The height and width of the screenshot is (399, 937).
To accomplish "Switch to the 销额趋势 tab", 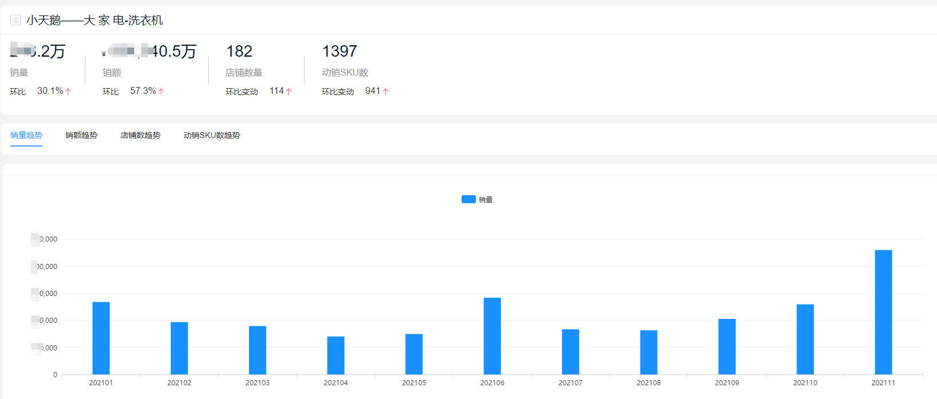I will [x=81, y=135].
